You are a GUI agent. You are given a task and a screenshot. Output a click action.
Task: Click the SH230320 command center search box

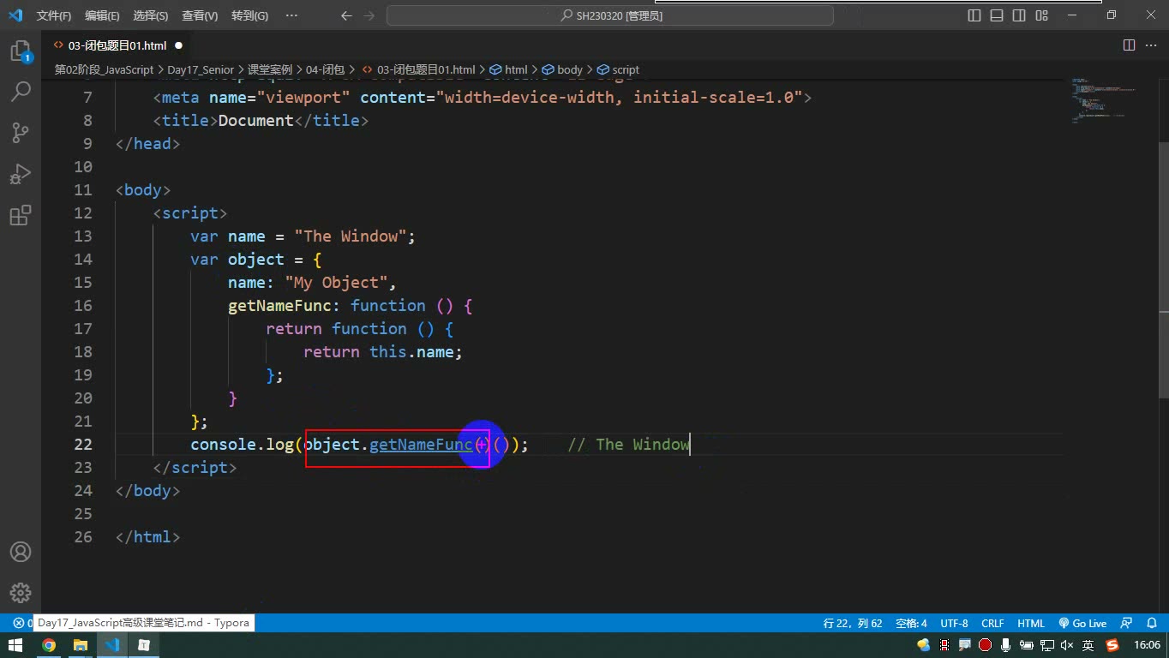click(x=610, y=15)
